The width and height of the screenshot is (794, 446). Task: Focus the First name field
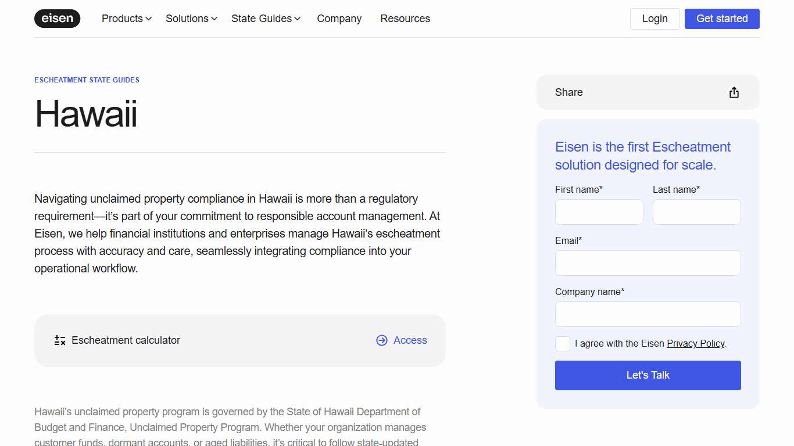599,212
